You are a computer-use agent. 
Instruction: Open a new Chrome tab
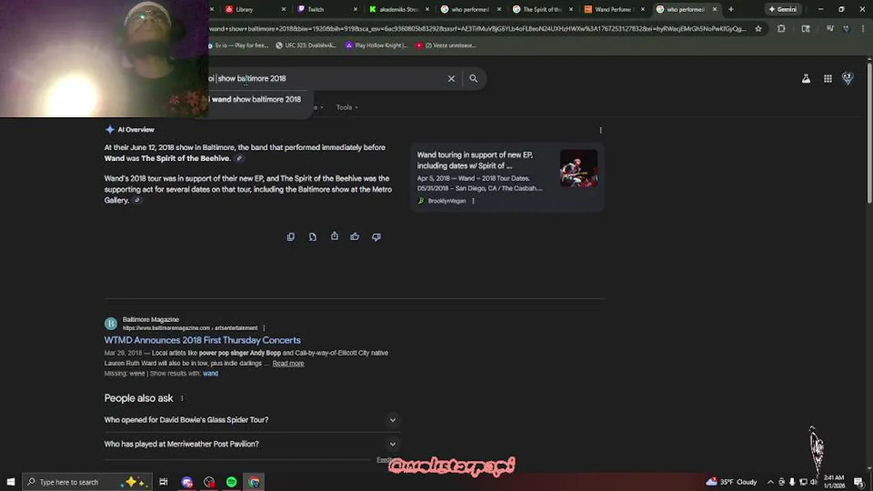[730, 10]
